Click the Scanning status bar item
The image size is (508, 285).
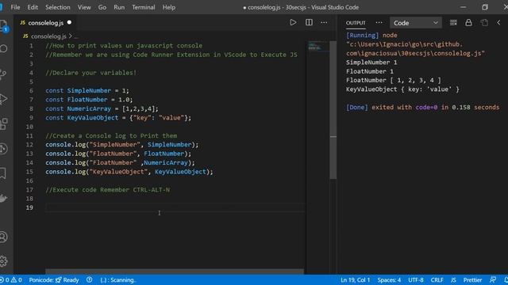coord(118,279)
